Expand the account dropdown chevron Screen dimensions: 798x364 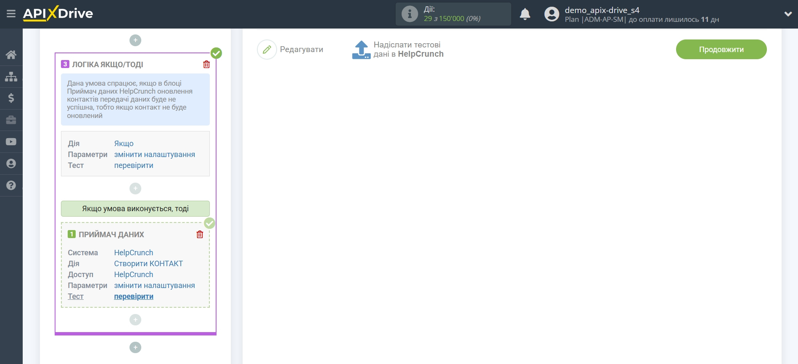tap(788, 14)
